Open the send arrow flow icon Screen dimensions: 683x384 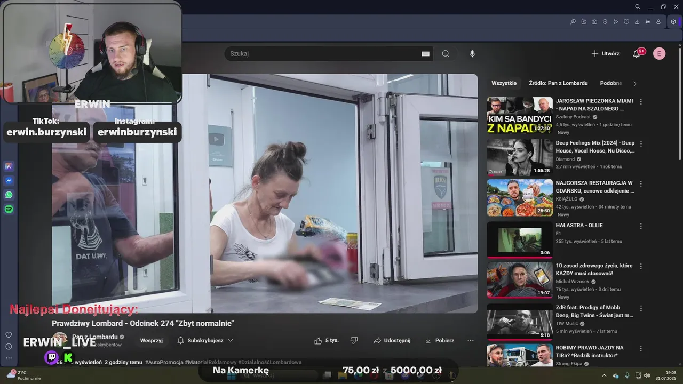pyautogui.click(x=616, y=22)
